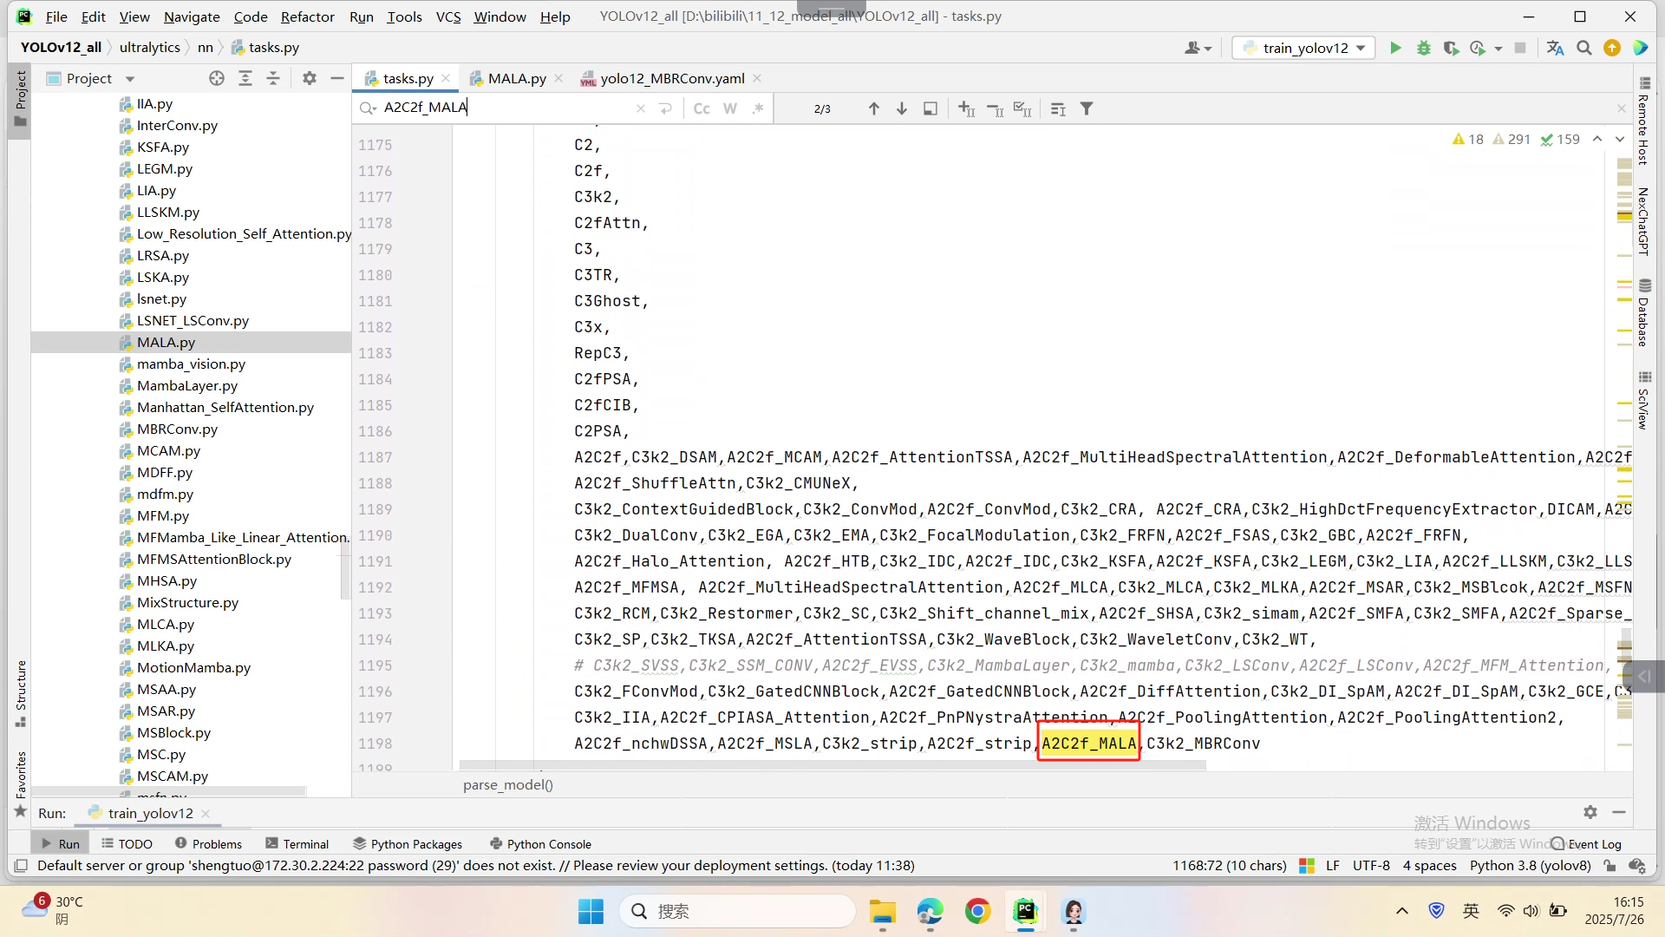Screen dimensions: 1665x937
Task: Open the Python Packages tab
Action: click(x=407, y=843)
